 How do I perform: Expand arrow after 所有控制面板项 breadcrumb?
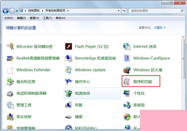[x=68, y=11]
